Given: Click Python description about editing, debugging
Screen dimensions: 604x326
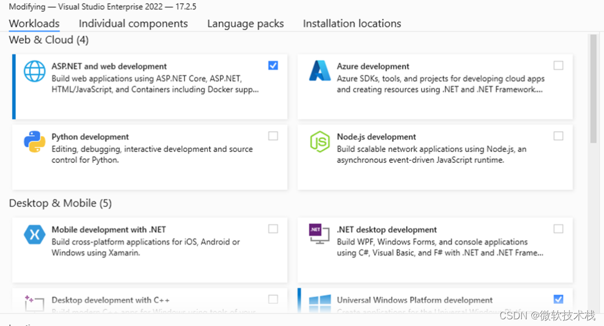Looking at the screenshot, I should [152, 155].
